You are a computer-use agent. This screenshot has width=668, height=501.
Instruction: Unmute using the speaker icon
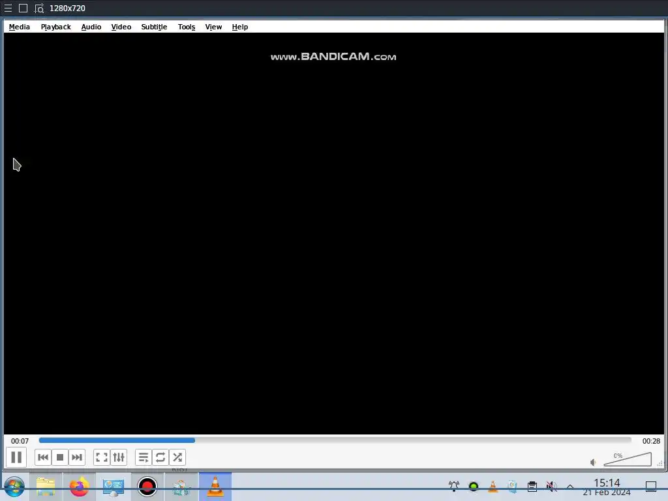(x=593, y=463)
